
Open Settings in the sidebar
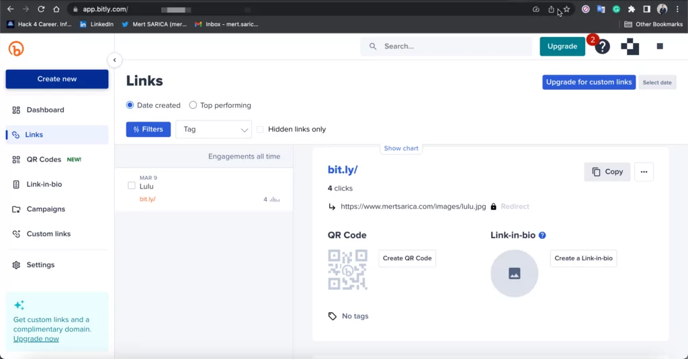[x=57, y=265]
